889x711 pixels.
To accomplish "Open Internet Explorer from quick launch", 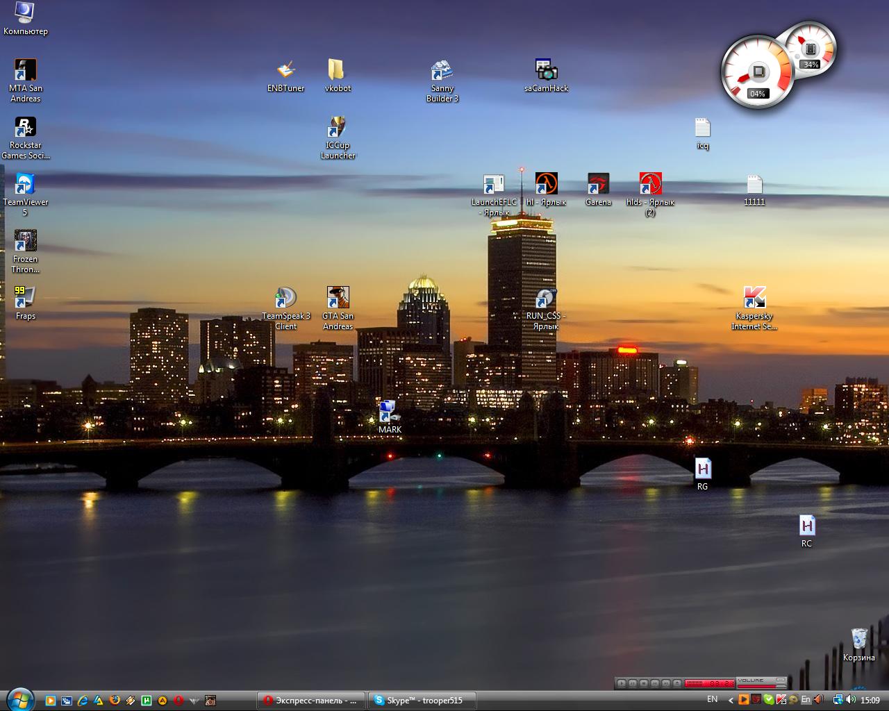I will [83, 701].
